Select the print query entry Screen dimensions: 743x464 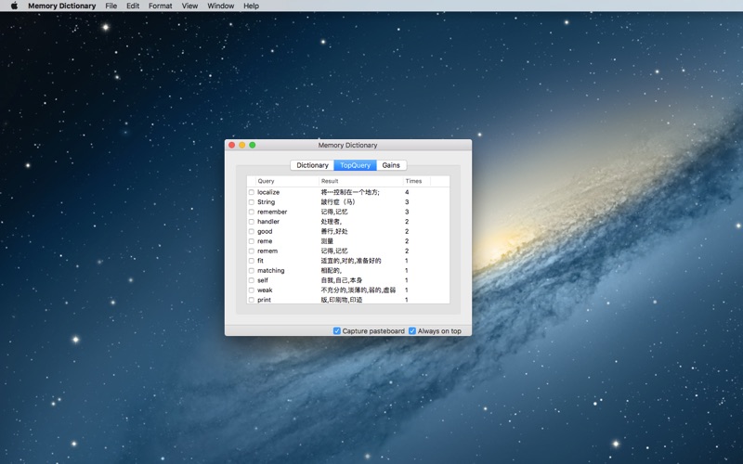pos(264,300)
